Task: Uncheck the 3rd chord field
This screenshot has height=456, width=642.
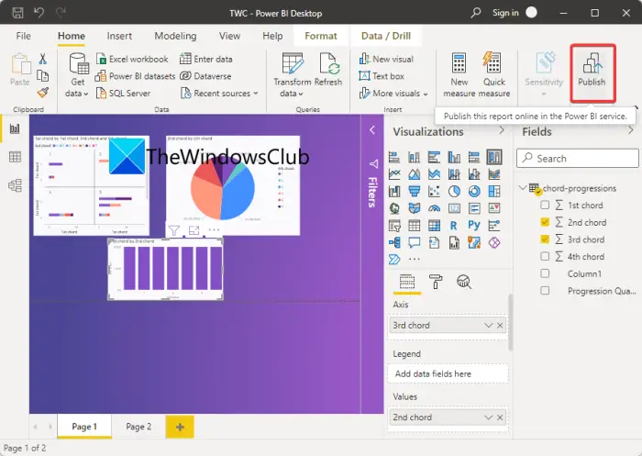Action: [545, 239]
